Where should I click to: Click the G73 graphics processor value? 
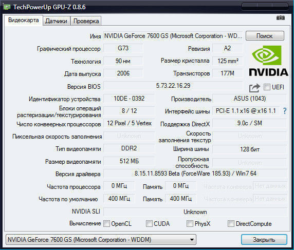pos(123,48)
